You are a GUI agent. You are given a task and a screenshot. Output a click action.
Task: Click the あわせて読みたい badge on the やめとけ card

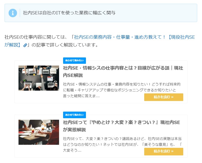[74, 115]
